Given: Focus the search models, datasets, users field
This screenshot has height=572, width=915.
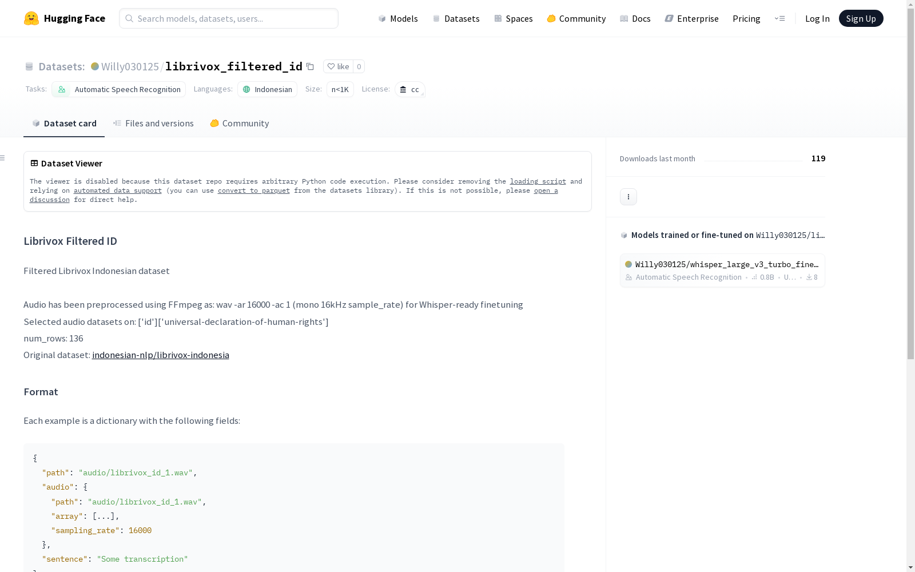Looking at the screenshot, I should coord(229,18).
